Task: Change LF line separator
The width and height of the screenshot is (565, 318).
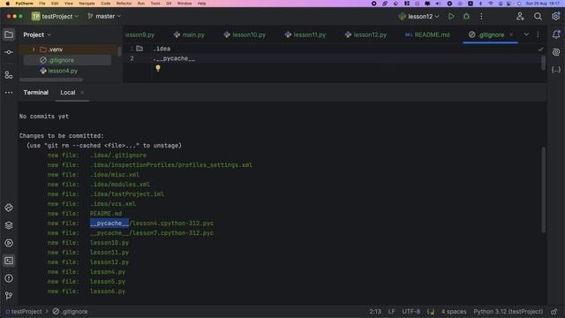Action: coord(391,312)
